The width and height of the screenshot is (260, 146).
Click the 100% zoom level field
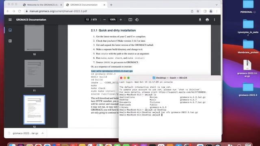pyautogui.click(x=113, y=20)
